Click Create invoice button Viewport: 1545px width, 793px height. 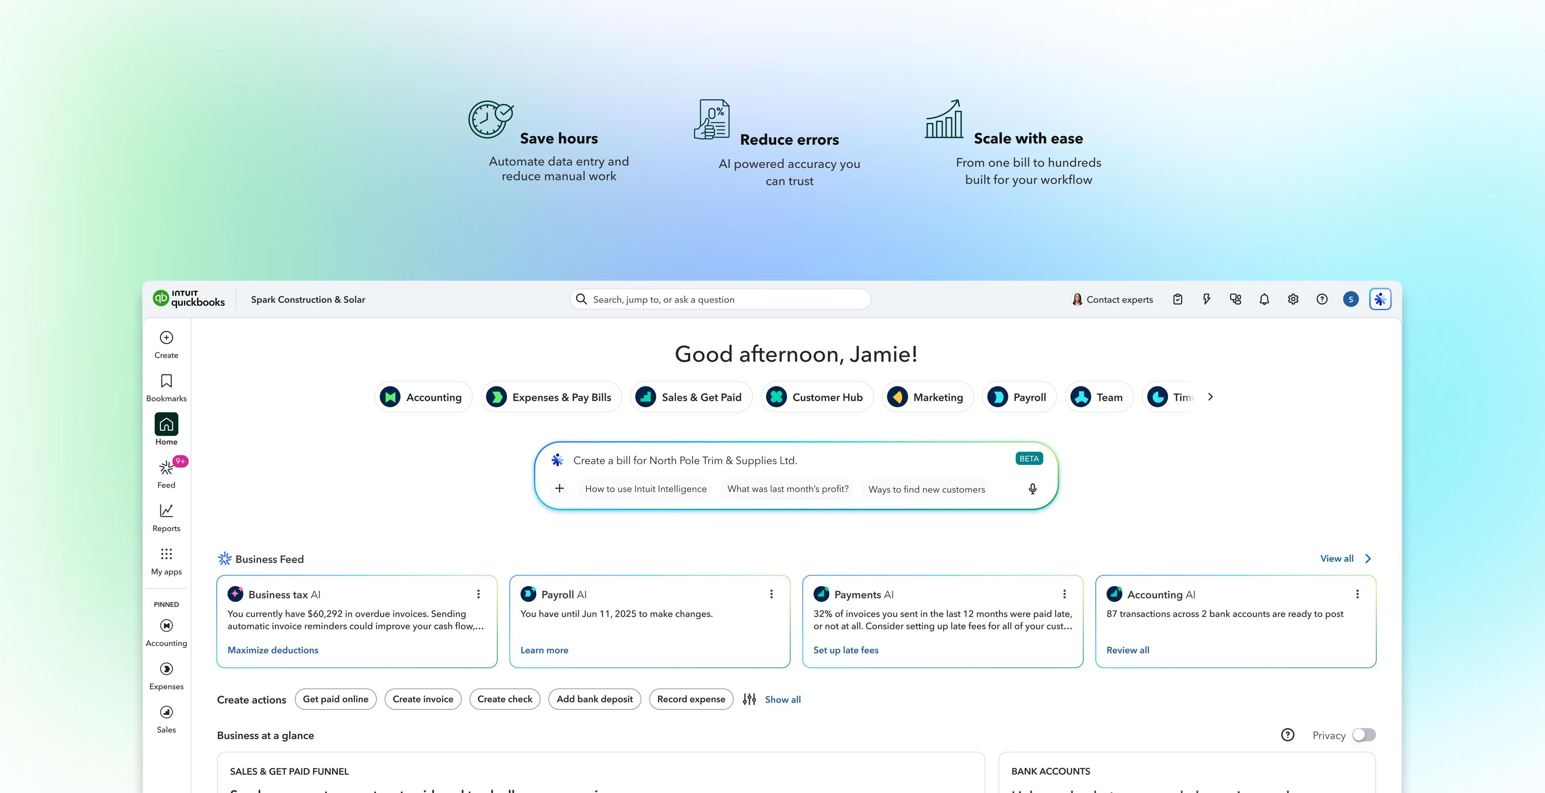423,699
